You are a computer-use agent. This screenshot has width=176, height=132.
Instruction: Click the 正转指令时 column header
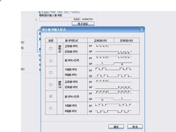point(100,41)
